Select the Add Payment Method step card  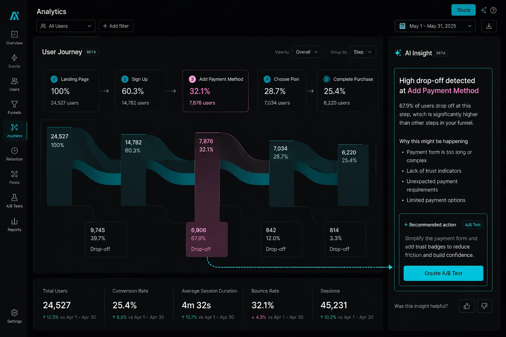[215, 91]
